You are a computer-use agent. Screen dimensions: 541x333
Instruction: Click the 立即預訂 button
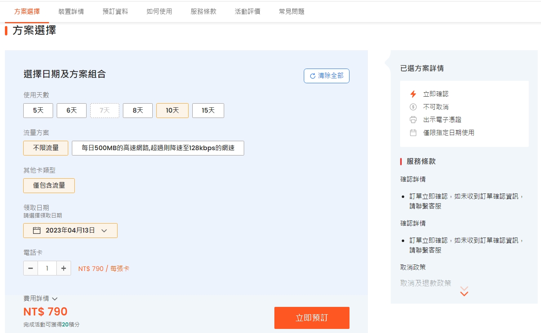312,318
